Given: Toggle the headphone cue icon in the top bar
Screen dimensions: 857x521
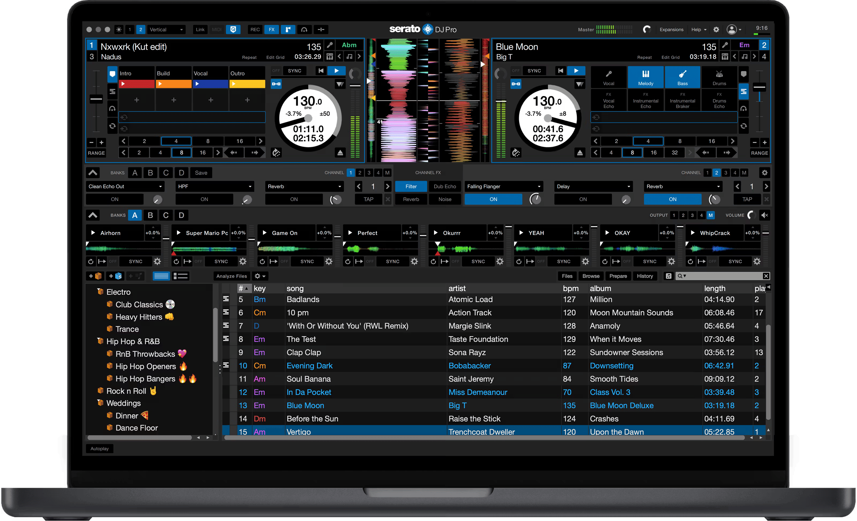Looking at the screenshot, I should pyautogui.click(x=304, y=29).
